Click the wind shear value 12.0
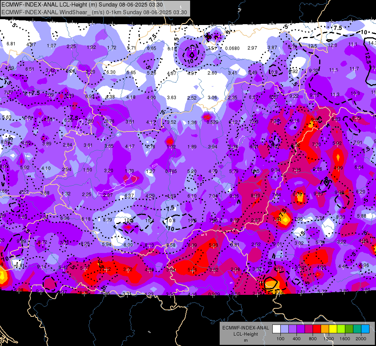This screenshot has height=346, width=376. [x=332, y=45]
